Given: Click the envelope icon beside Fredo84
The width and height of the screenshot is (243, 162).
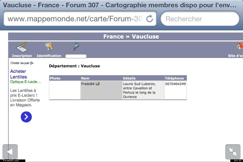Looking at the screenshot, I should [97, 84].
